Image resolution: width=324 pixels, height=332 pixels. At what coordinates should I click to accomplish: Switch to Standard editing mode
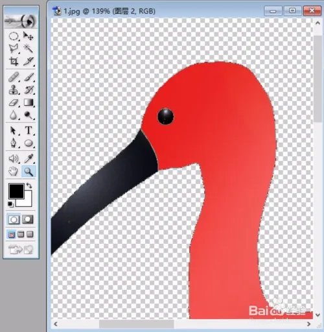coord(14,219)
